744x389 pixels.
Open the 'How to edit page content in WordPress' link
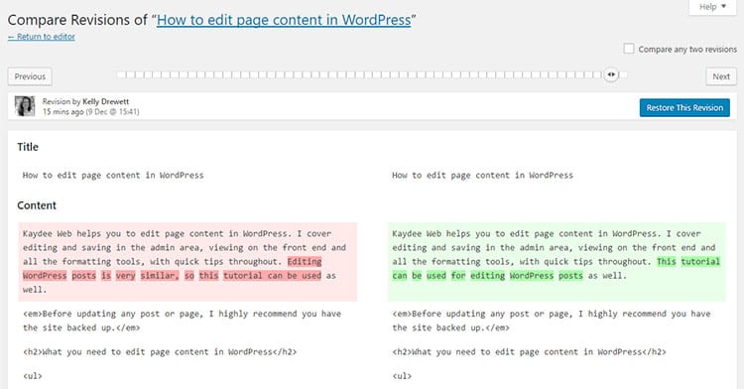[284, 20]
